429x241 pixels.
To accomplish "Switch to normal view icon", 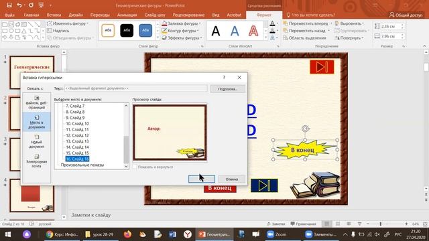I will tap(326, 224).
